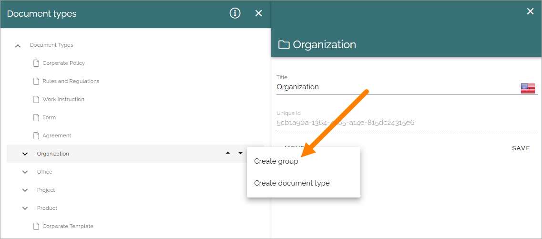Close the Organization details panel

tap(530, 11)
